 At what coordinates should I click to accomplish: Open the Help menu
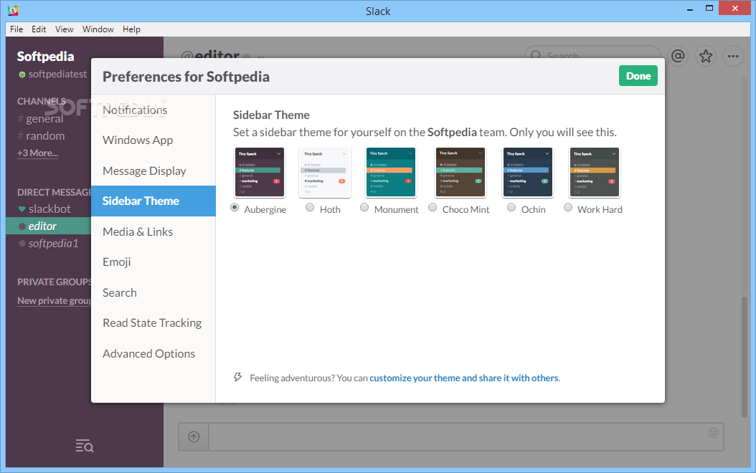(131, 29)
